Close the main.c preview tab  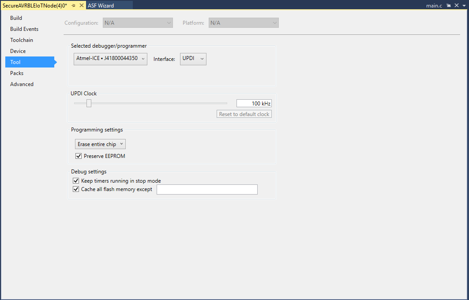coord(456,5)
